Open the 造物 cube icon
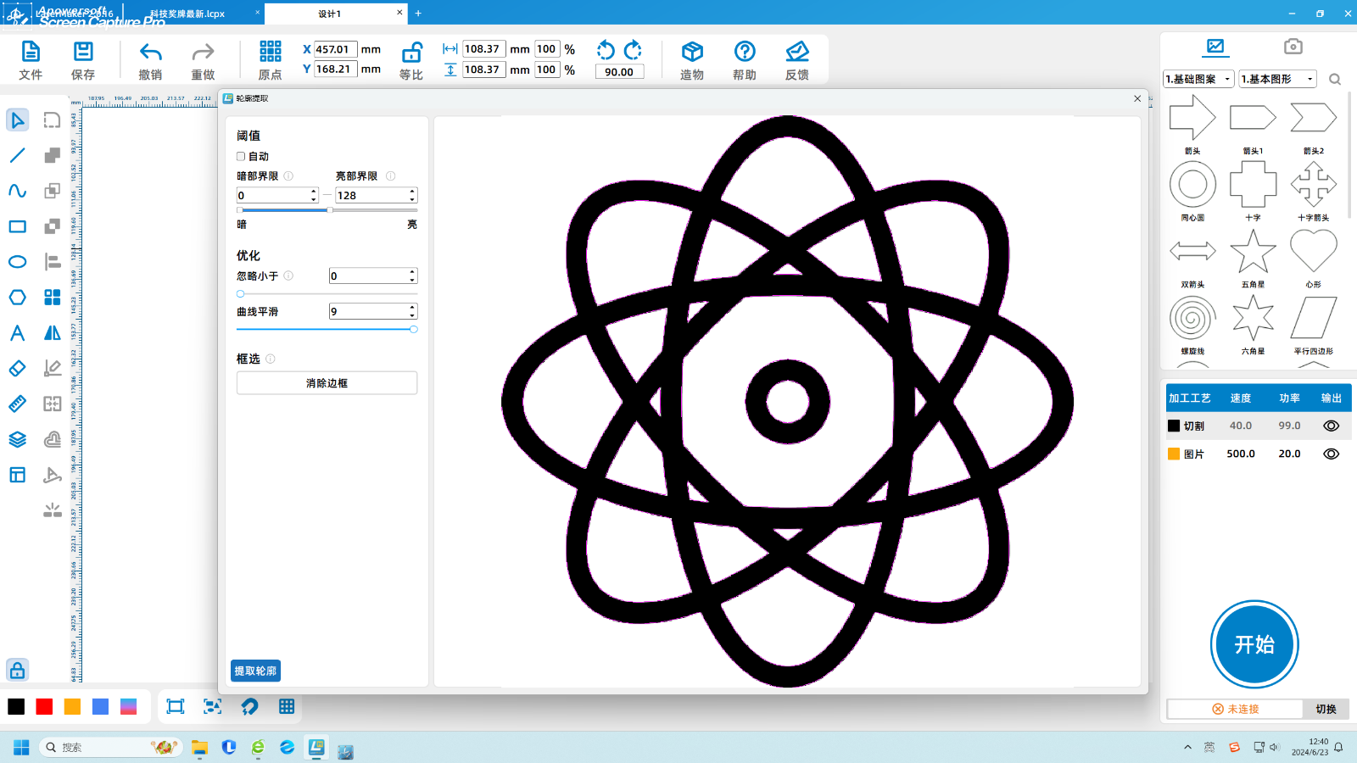The width and height of the screenshot is (1357, 763). (x=692, y=53)
